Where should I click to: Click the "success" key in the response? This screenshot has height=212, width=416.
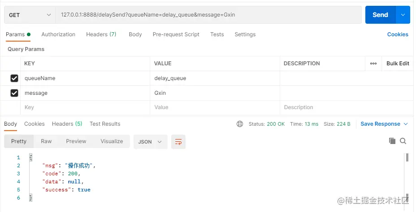57,190
